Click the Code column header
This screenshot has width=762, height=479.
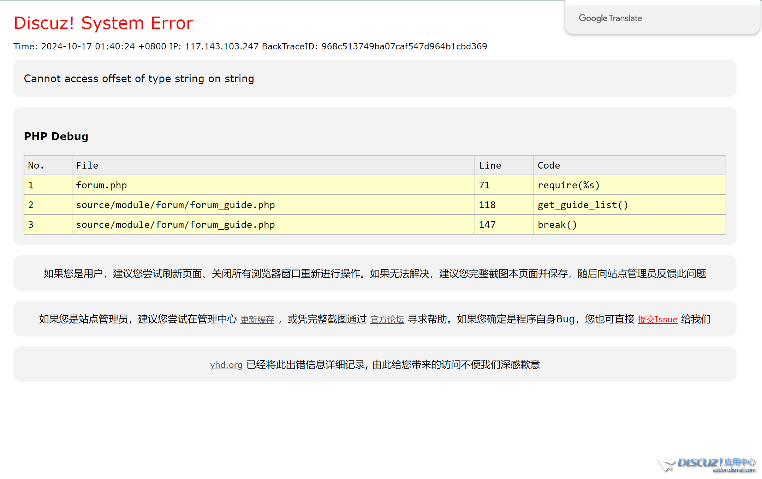coord(549,165)
